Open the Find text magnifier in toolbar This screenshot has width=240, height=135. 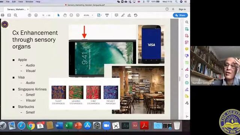click(x=15, y=15)
